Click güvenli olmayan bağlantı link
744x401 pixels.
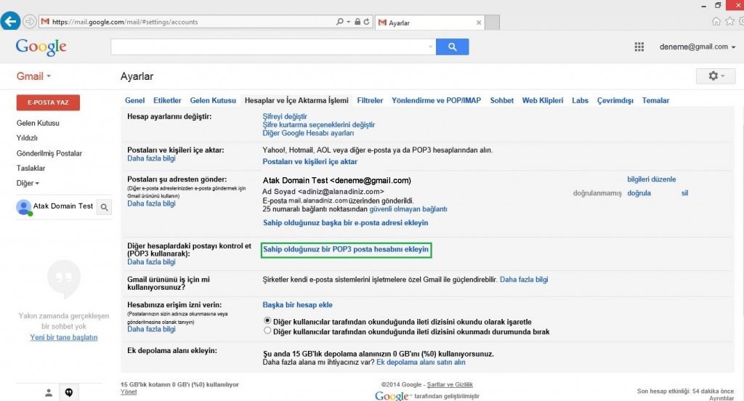pos(408,208)
